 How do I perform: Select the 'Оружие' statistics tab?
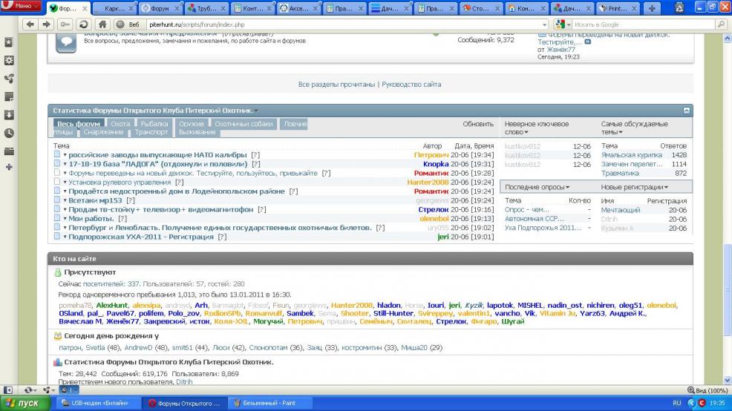point(192,124)
